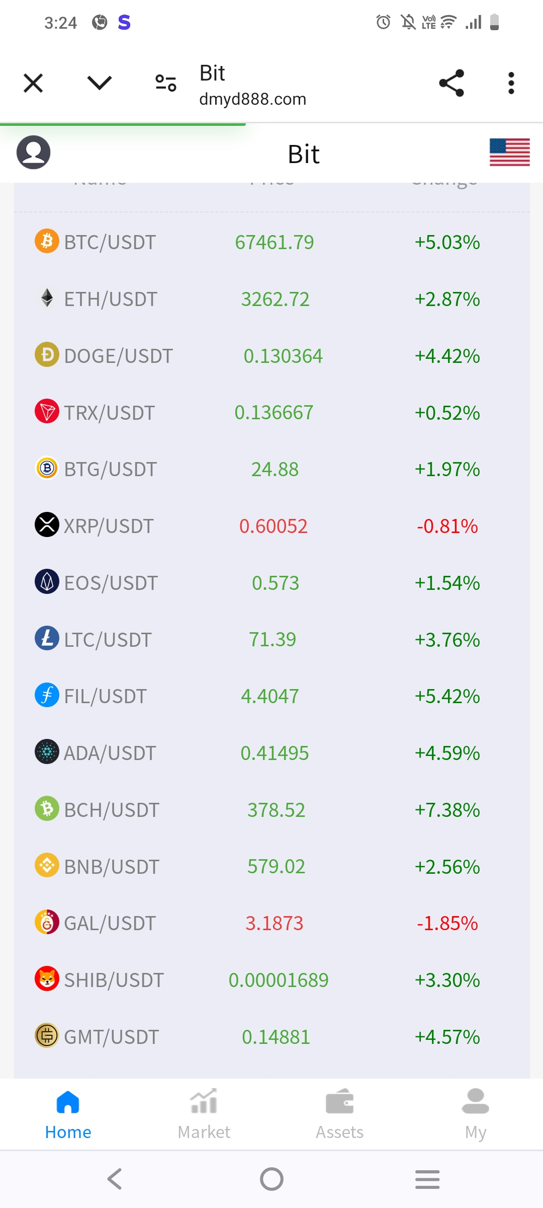This screenshot has height=1208, width=543.
Task: Tap the Bitcoin coin icon
Action: 47,241
